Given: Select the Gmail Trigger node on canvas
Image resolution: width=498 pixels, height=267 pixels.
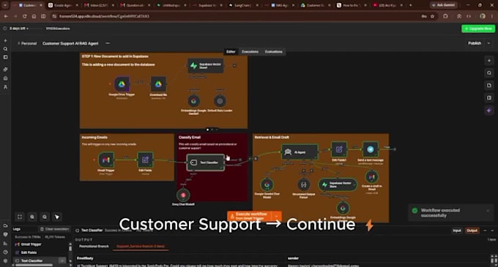Looking at the screenshot, I should (106, 159).
